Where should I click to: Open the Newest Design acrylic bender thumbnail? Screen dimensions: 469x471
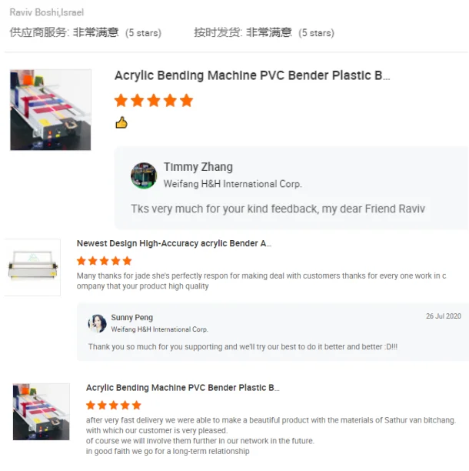point(33,267)
